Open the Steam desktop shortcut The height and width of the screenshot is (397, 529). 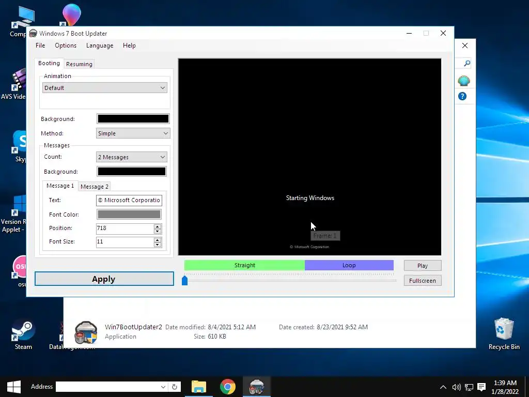(23, 334)
